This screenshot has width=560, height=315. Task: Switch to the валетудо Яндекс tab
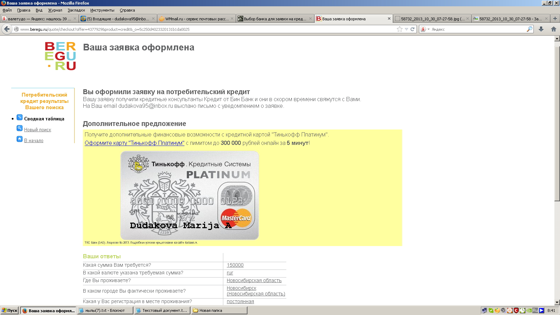click(x=39, y=19)
